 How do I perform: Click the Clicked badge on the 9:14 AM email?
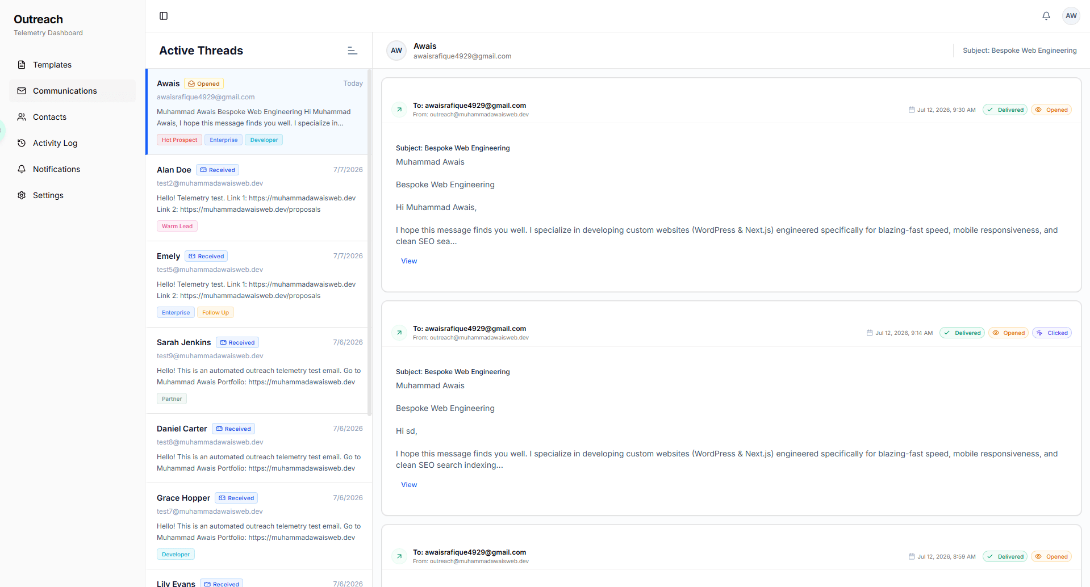1052,333
